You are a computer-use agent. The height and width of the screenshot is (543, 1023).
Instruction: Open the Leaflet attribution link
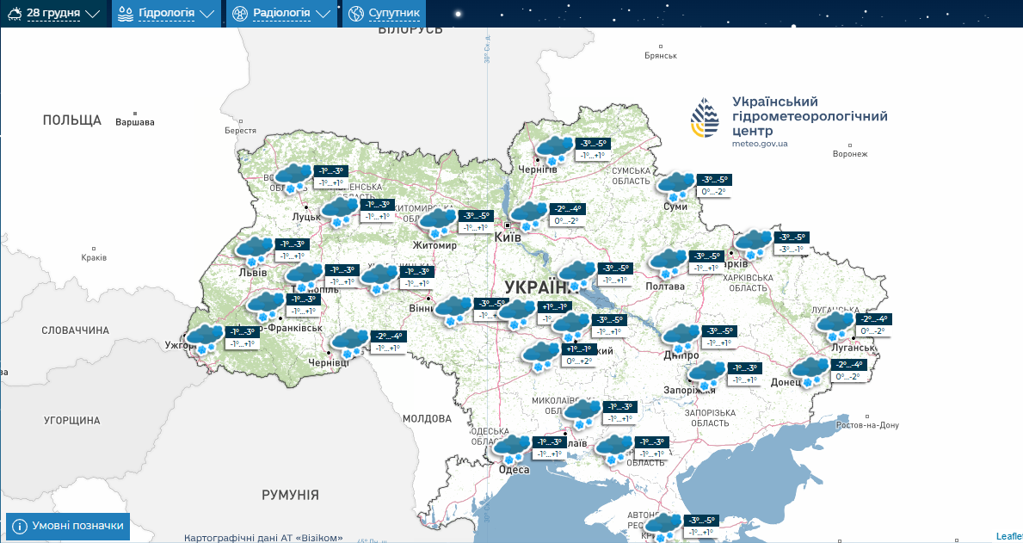(x=1009, y=536)
